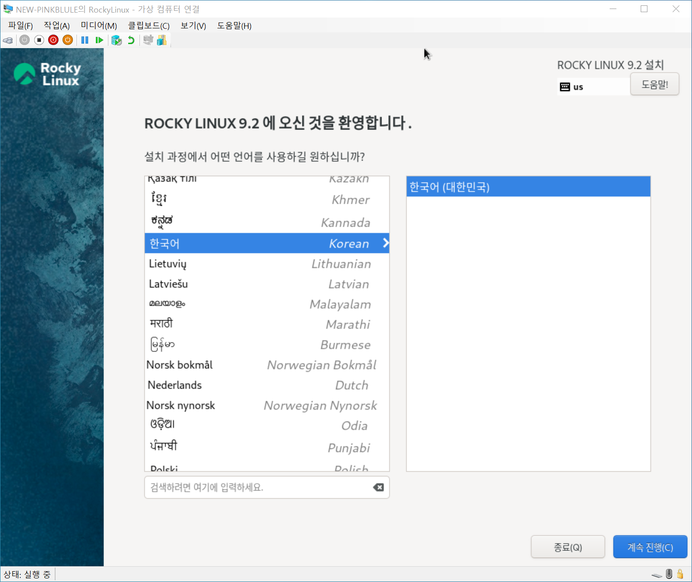The height and width of the screenshot is (582, 692).
Task: Pause the virtual machine
Action: [85, 40]
